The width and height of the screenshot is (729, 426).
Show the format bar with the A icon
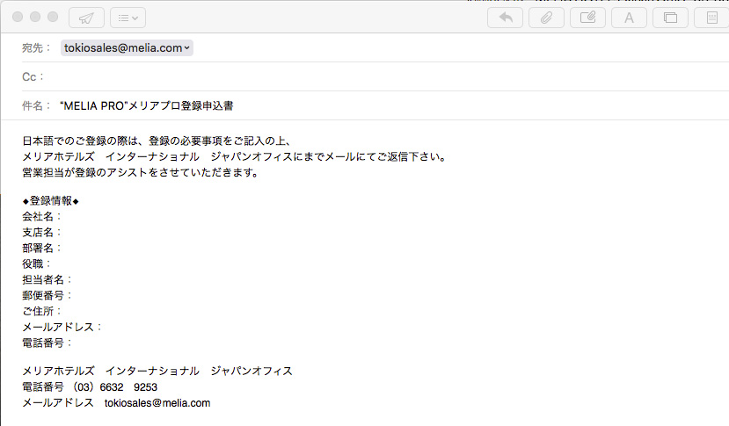[629, 17]
